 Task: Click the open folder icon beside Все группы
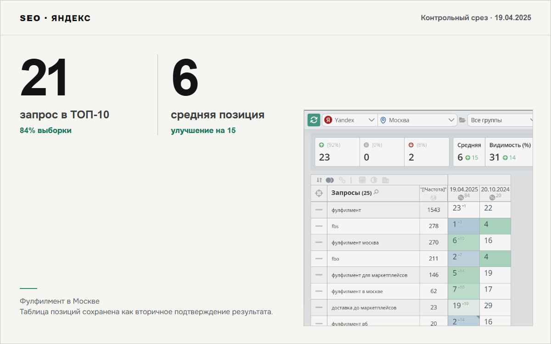click(462, 120)
